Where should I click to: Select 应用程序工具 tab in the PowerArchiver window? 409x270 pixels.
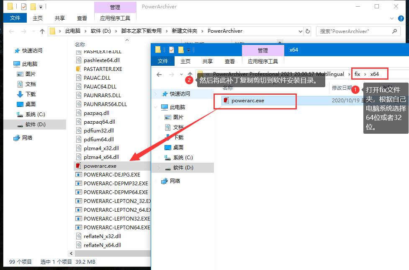coord(115,18)
